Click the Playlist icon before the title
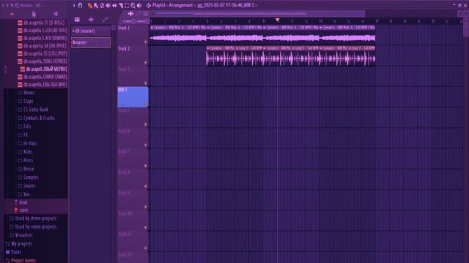469x263 pixels. [x=148, y=5]
